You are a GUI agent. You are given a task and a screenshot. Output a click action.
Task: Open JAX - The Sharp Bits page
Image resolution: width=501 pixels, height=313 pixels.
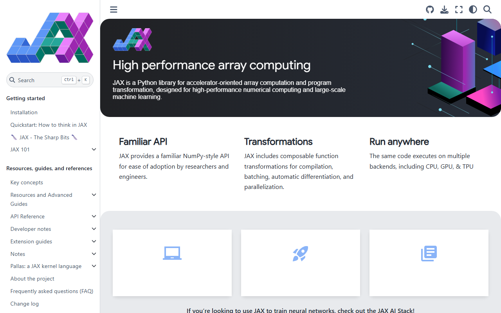[x=44, y=137]
